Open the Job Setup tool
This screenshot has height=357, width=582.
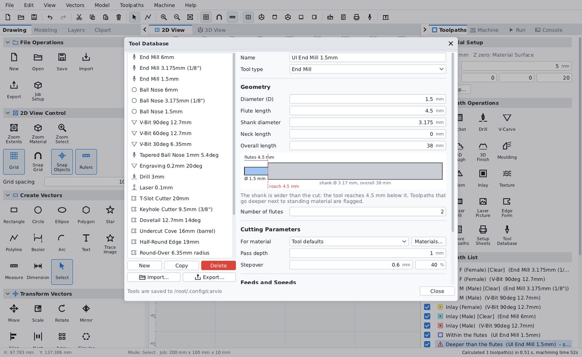click(38, 90)
